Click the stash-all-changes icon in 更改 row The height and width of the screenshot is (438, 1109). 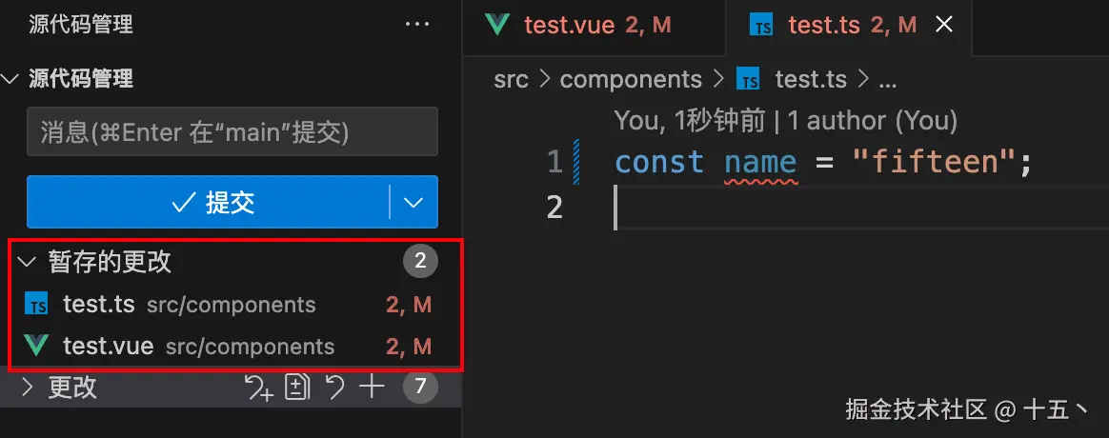259,387
